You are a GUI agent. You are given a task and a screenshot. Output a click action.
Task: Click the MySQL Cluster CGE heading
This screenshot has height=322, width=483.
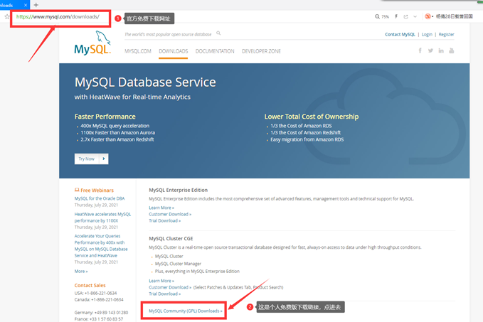(x=171, y=239)
